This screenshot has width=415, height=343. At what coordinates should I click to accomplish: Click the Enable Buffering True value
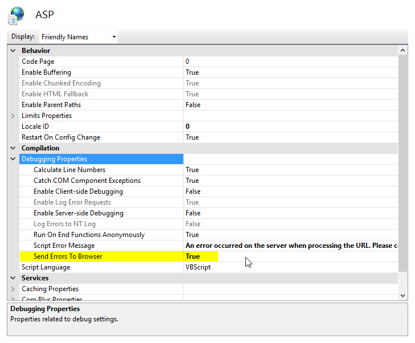(192, 72)
